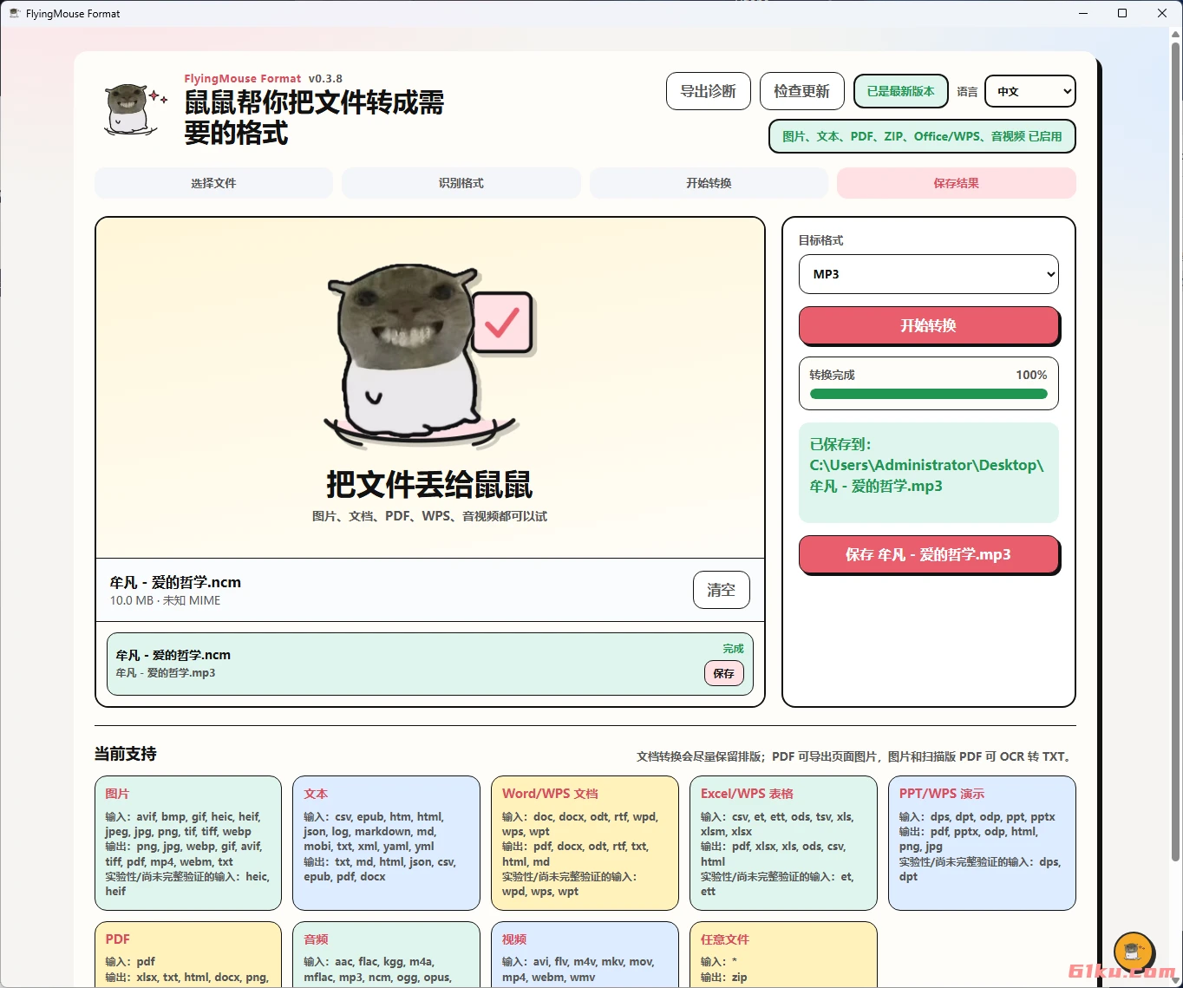Image resolution: width=1183 pixels, height=988 pixels.
Task: Click the hamster with checkmark illustration
Action: (429, 358)
